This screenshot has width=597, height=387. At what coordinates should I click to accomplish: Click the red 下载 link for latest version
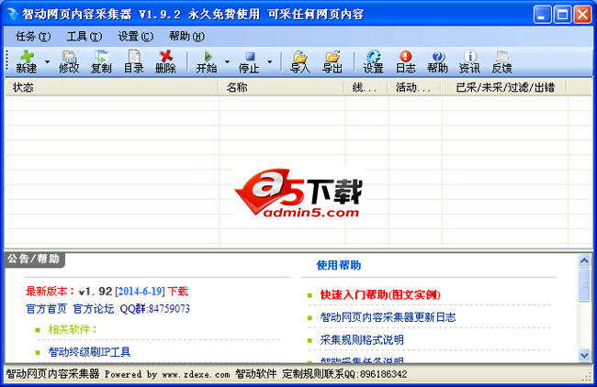(x=178, y=292)
